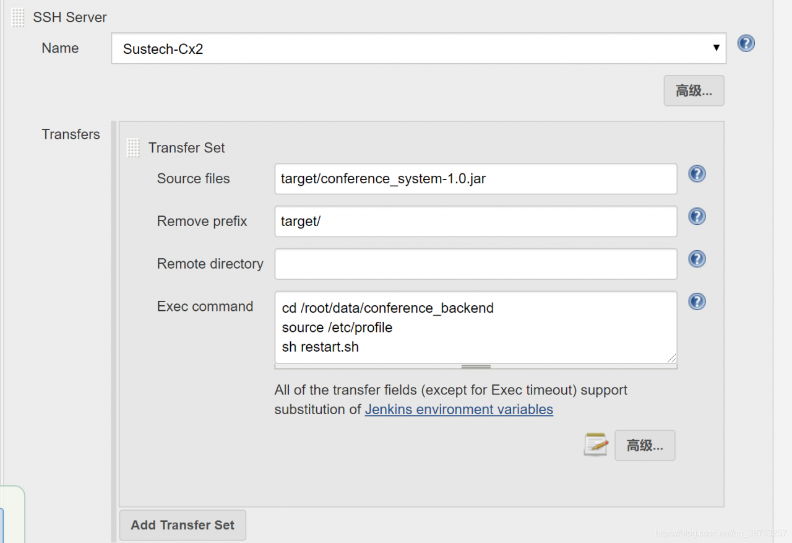Open advanced server settings below Name dropdown
This screenshot has width=792, height=543.
click(694, 91)
